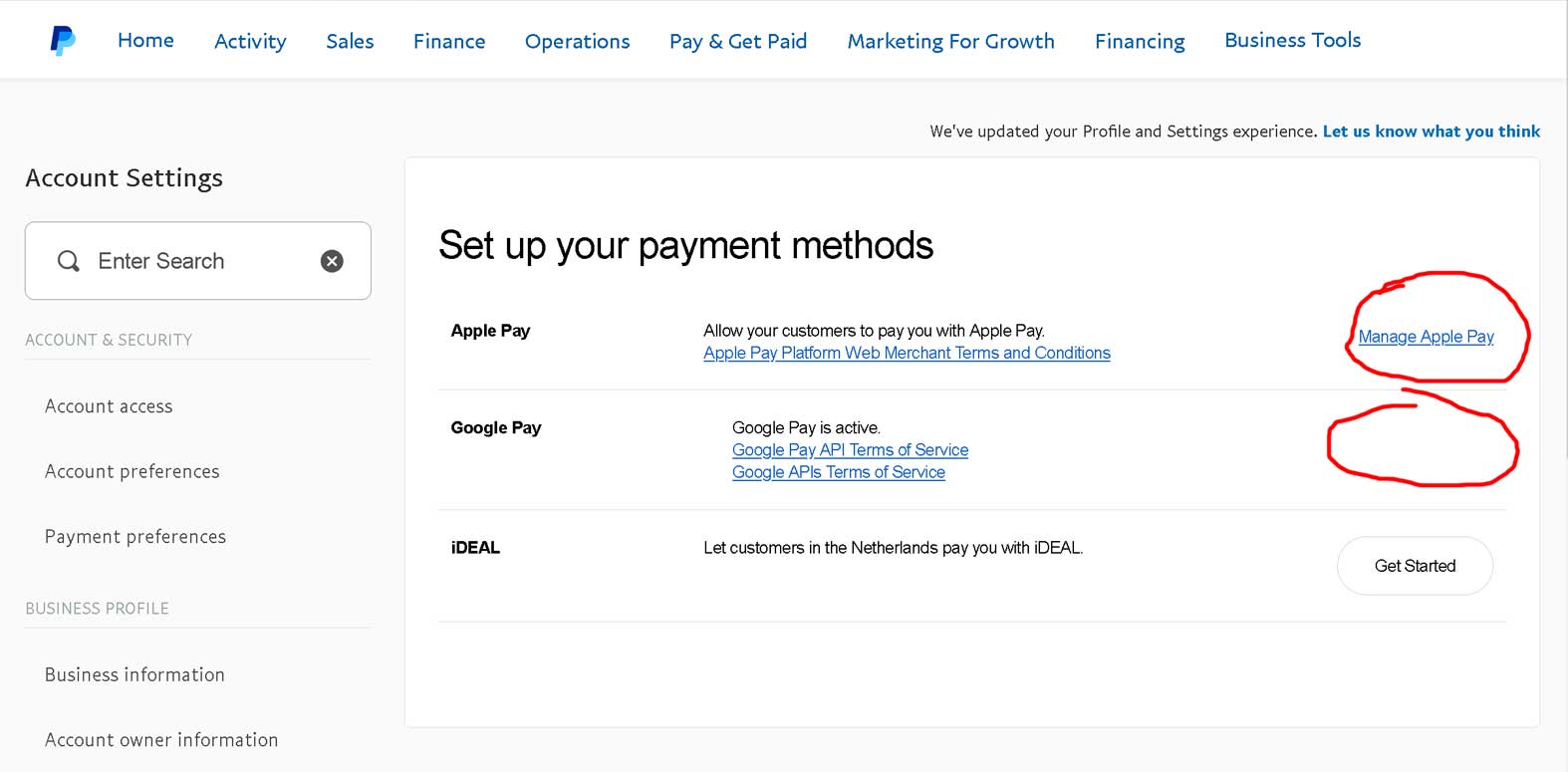Open the Finance menu
This screenshot has width=1568, height=772.
[449, 41]
